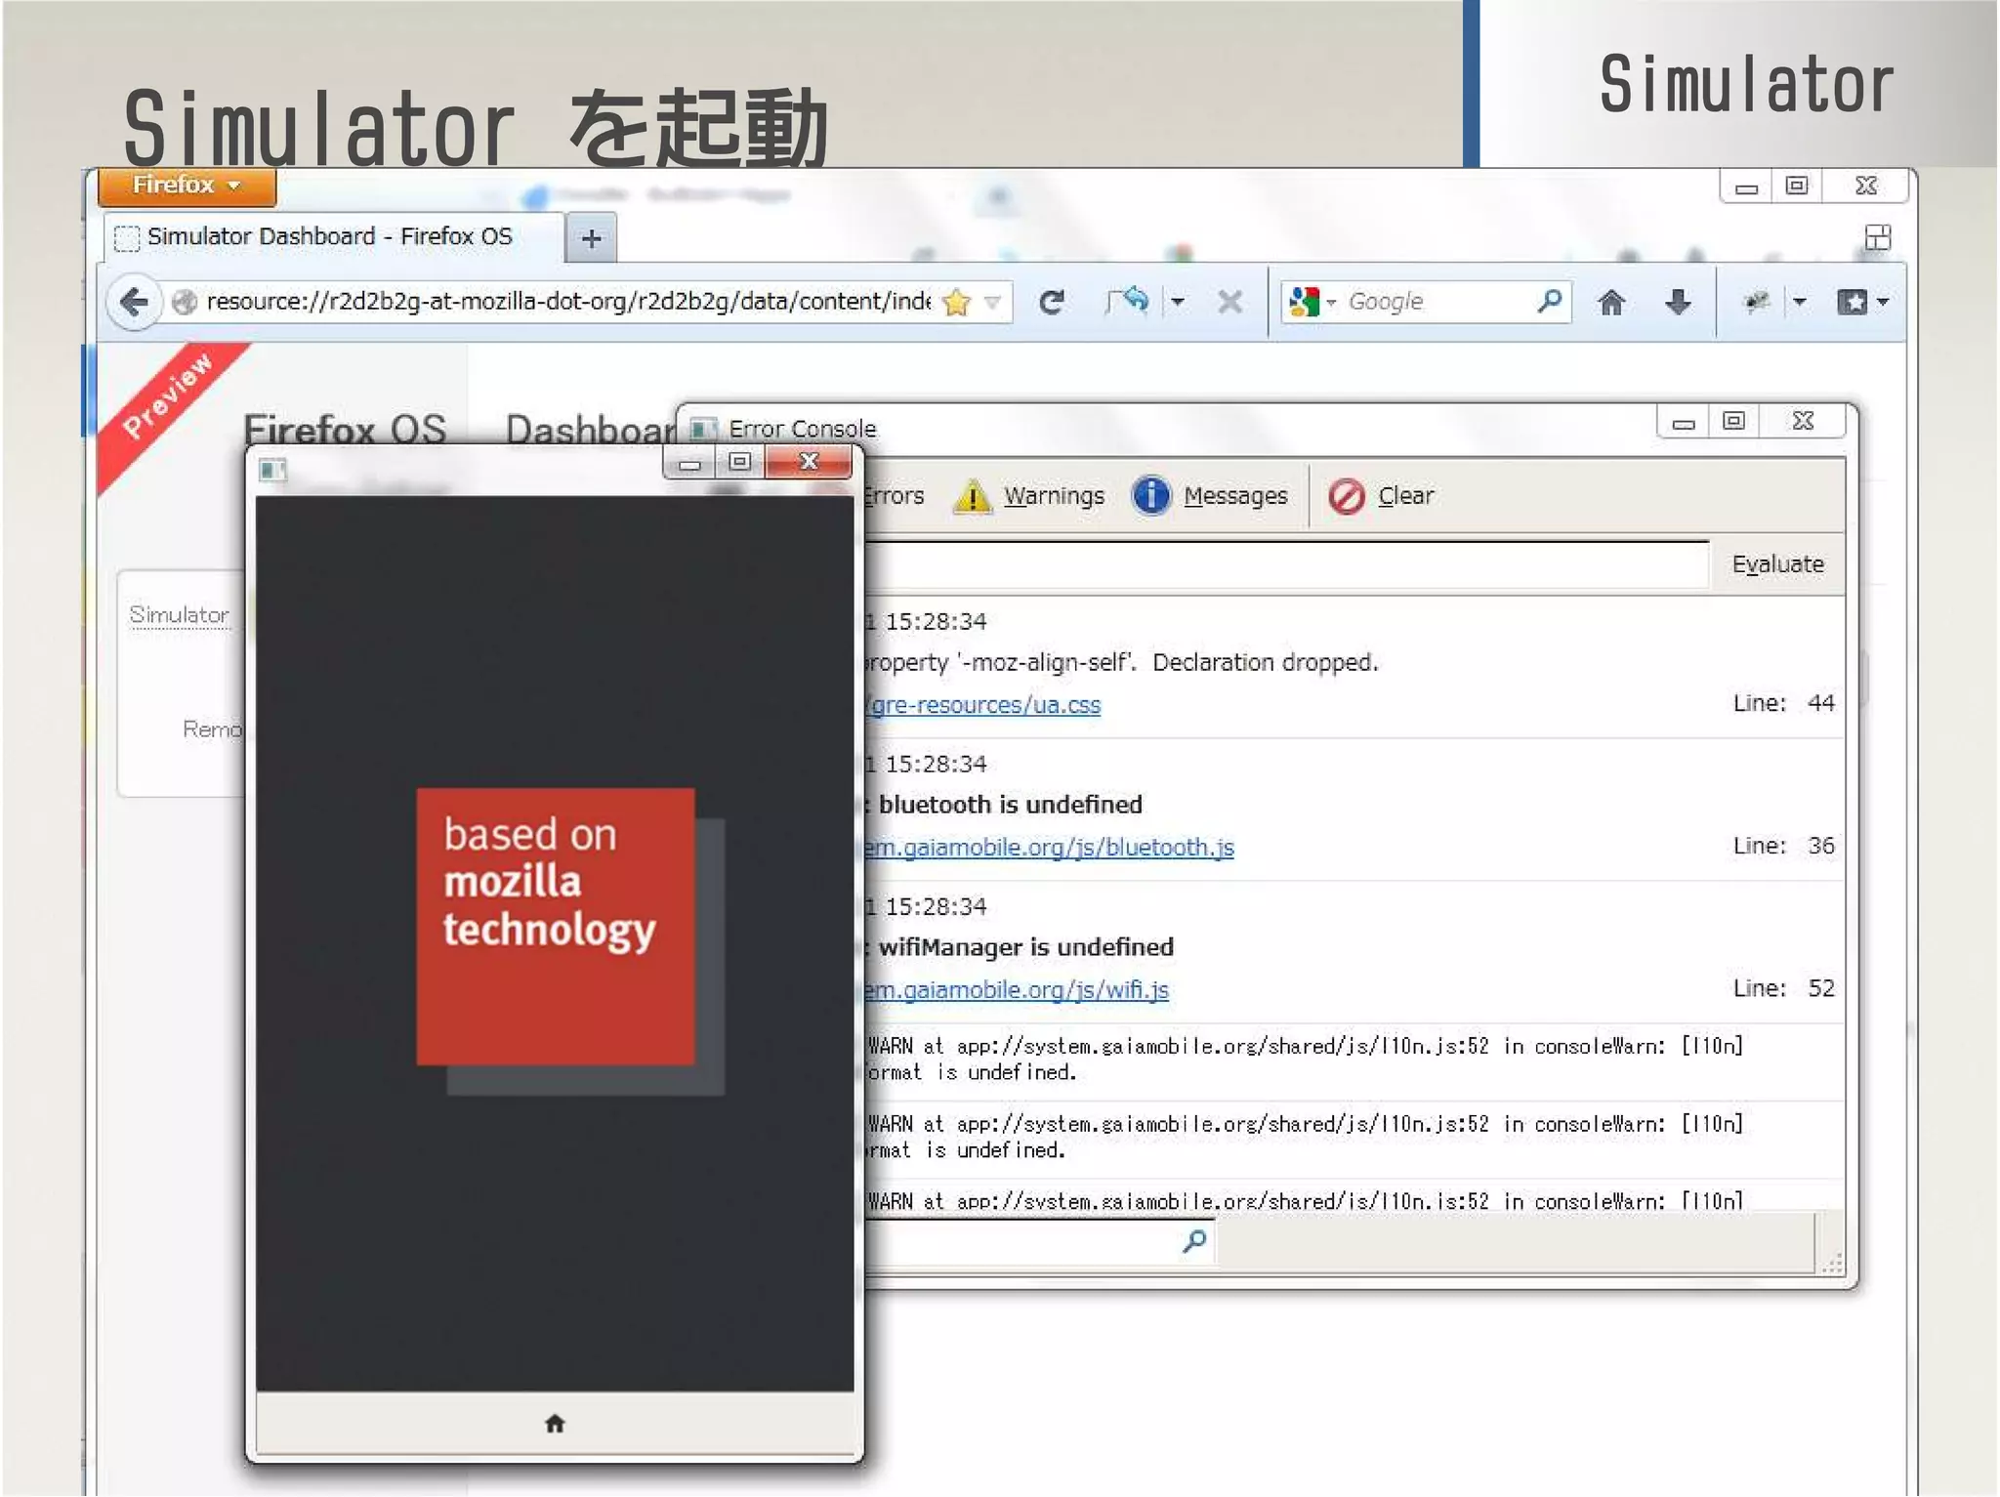Show Errors filter in Error Console

click(x=893, y=496)
